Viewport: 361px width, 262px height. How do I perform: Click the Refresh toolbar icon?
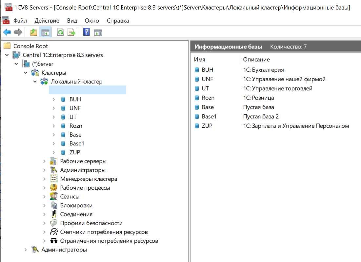(60, 32)
